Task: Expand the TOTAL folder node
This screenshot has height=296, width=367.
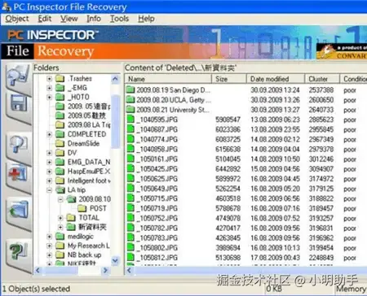Action: pyautogui.click(x=60, y=218)
